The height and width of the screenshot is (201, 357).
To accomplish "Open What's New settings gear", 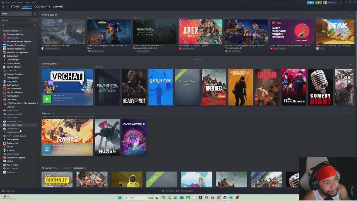I will pos(56,15).
